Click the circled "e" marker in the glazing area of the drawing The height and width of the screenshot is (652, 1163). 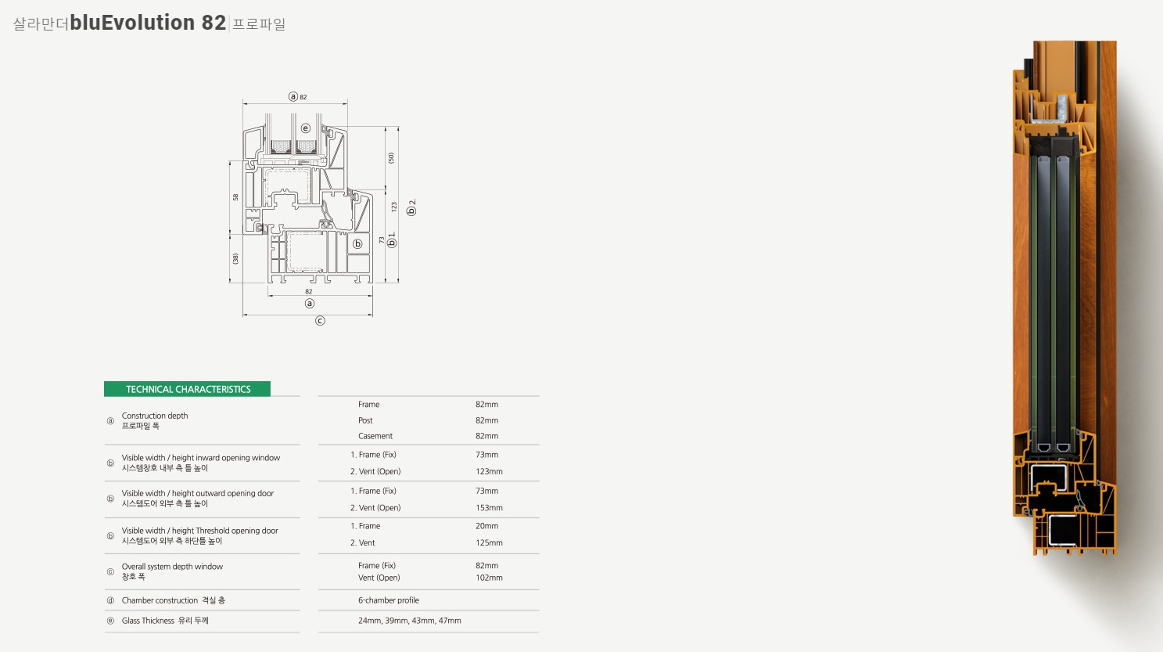pyautogui.click(x=306, y=128)
